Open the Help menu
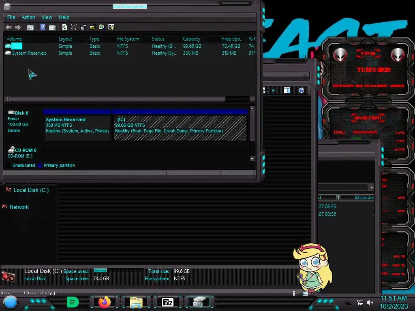 64,17
